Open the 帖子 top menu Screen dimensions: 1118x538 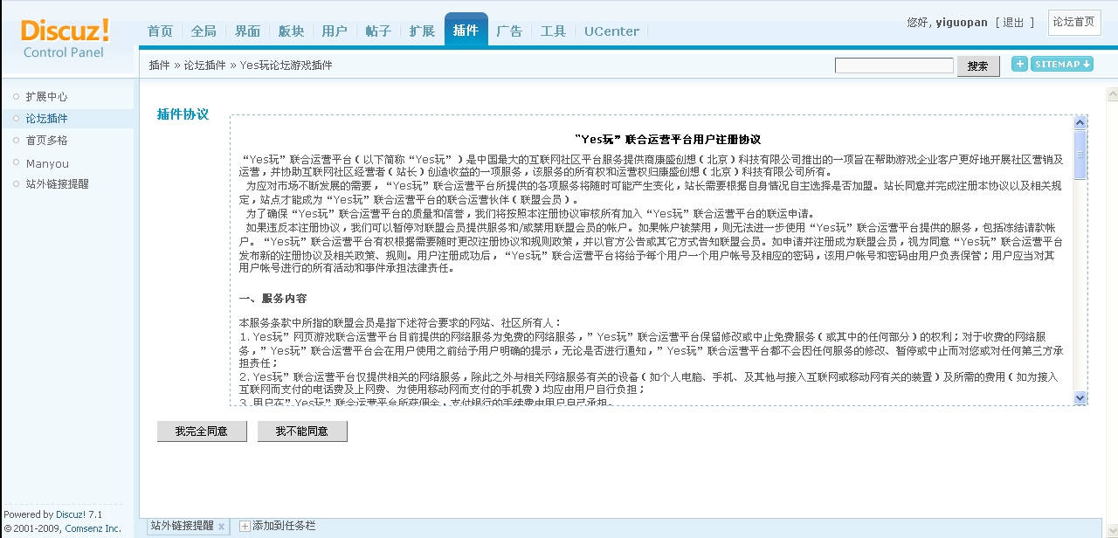(x=378, y=31)
